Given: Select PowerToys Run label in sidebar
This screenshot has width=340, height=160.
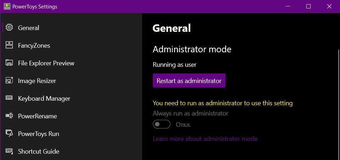Looking at the screenshot, I should [39, 134].
